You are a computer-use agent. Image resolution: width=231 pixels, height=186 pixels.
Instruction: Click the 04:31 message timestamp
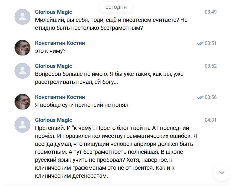click(x=211, y=120)
